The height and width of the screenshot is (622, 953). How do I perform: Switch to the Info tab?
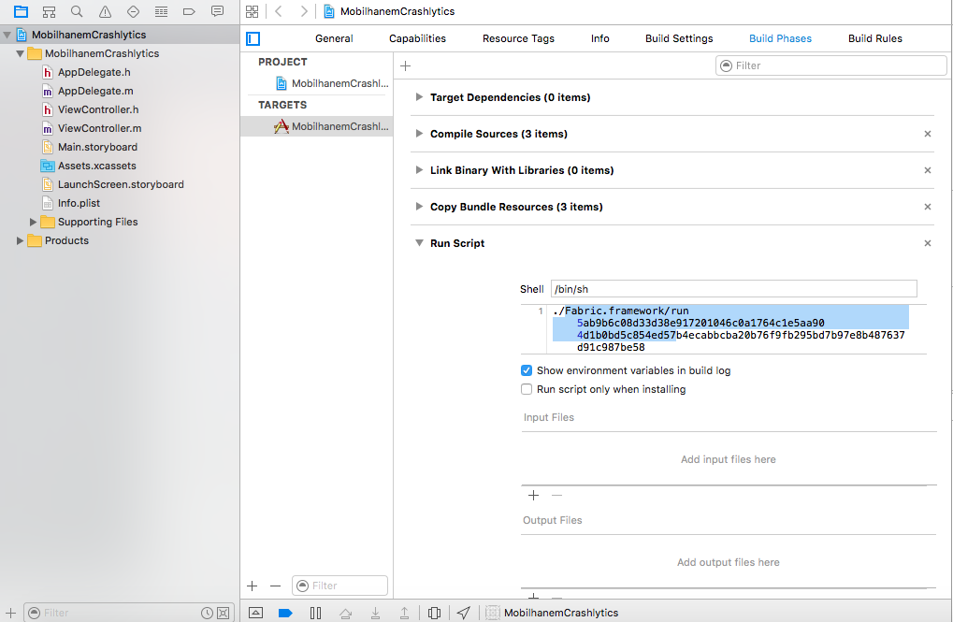pos(599,38)
